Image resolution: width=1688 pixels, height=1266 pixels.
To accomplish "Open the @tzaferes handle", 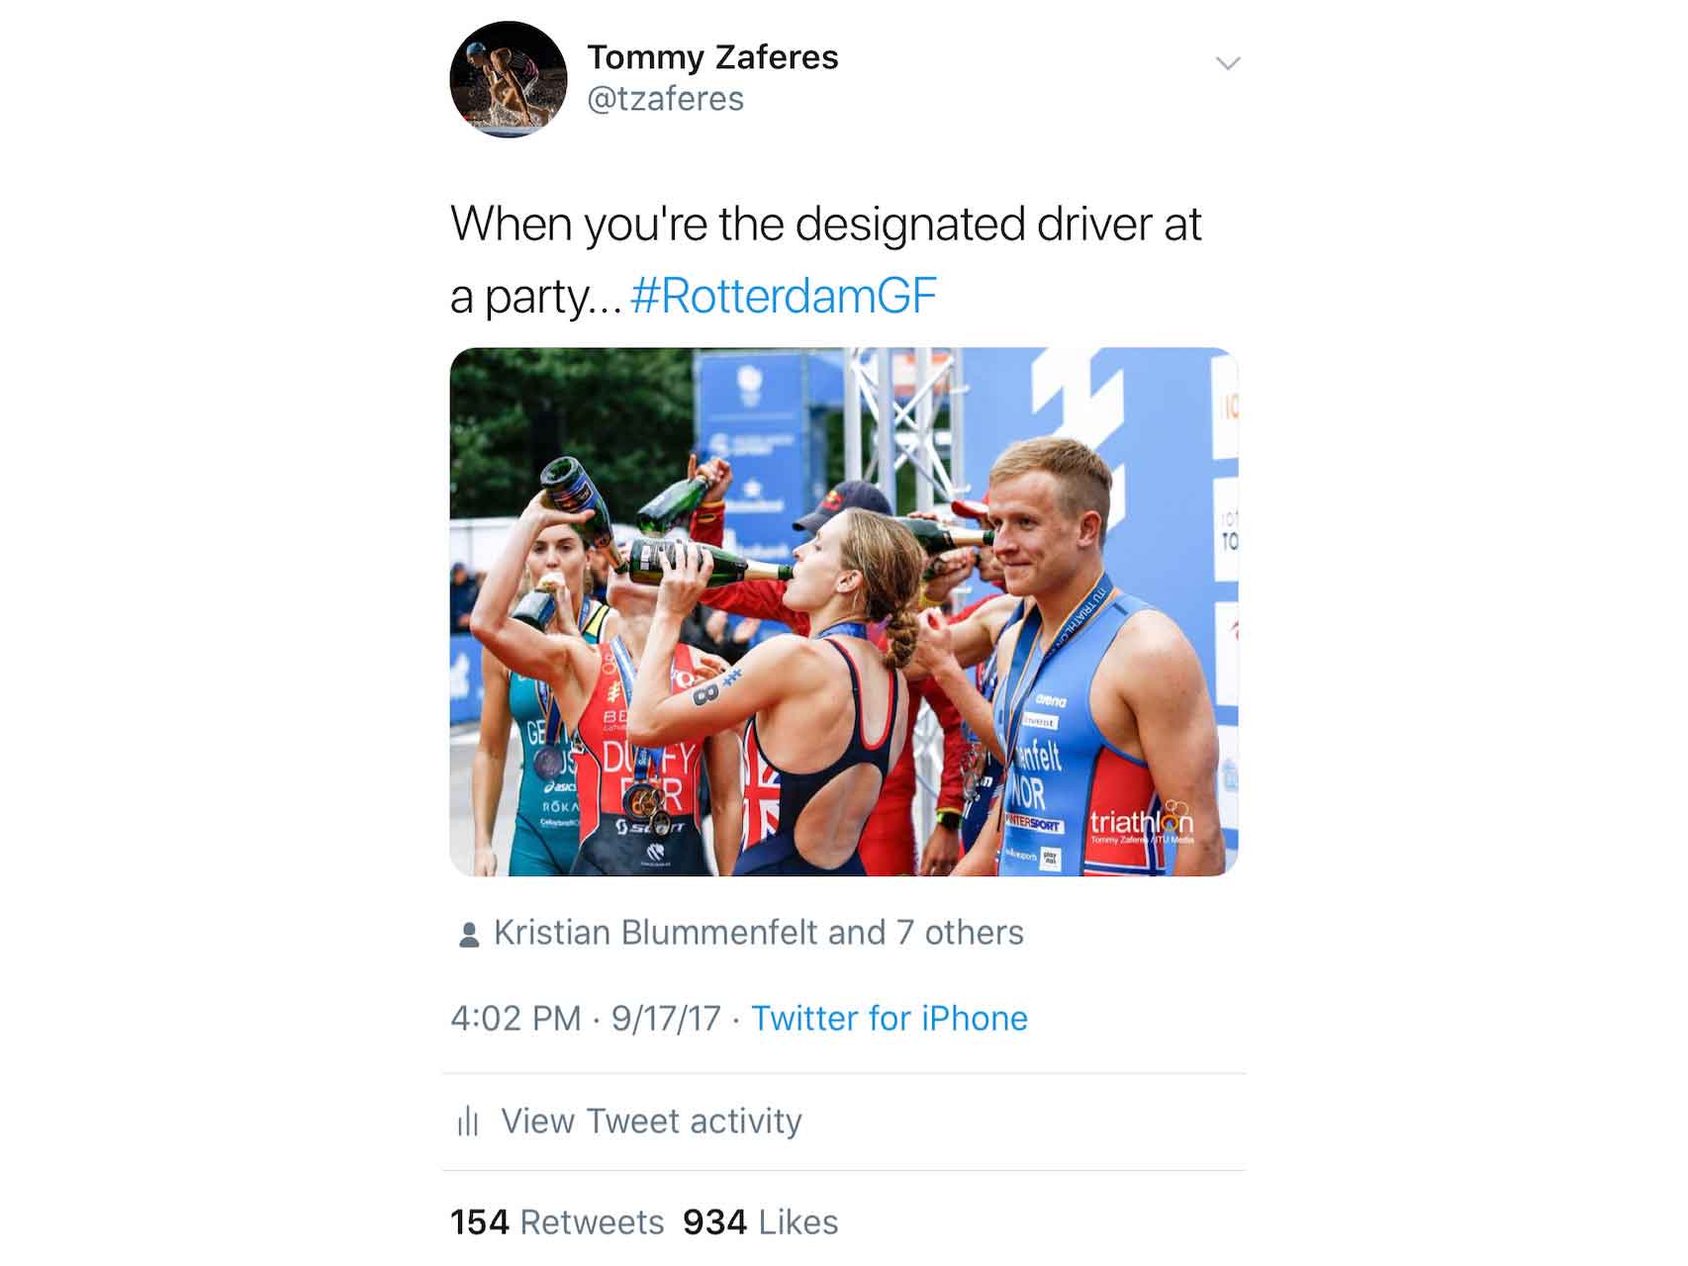I will [665, 99].
